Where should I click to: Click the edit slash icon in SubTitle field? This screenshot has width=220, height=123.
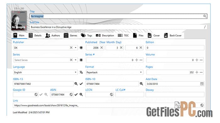(x=205, y=27)
